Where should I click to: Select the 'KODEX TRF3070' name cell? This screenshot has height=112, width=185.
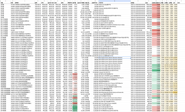coord(25,72)
